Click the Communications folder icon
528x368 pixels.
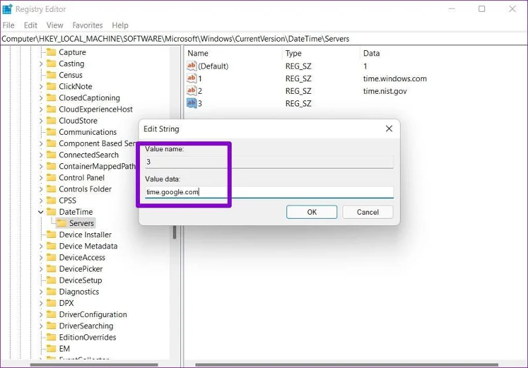click(51, 131)
